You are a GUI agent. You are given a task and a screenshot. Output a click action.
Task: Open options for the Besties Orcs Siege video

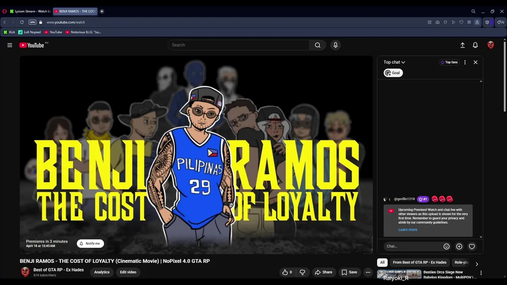click(x=481, y=273)
